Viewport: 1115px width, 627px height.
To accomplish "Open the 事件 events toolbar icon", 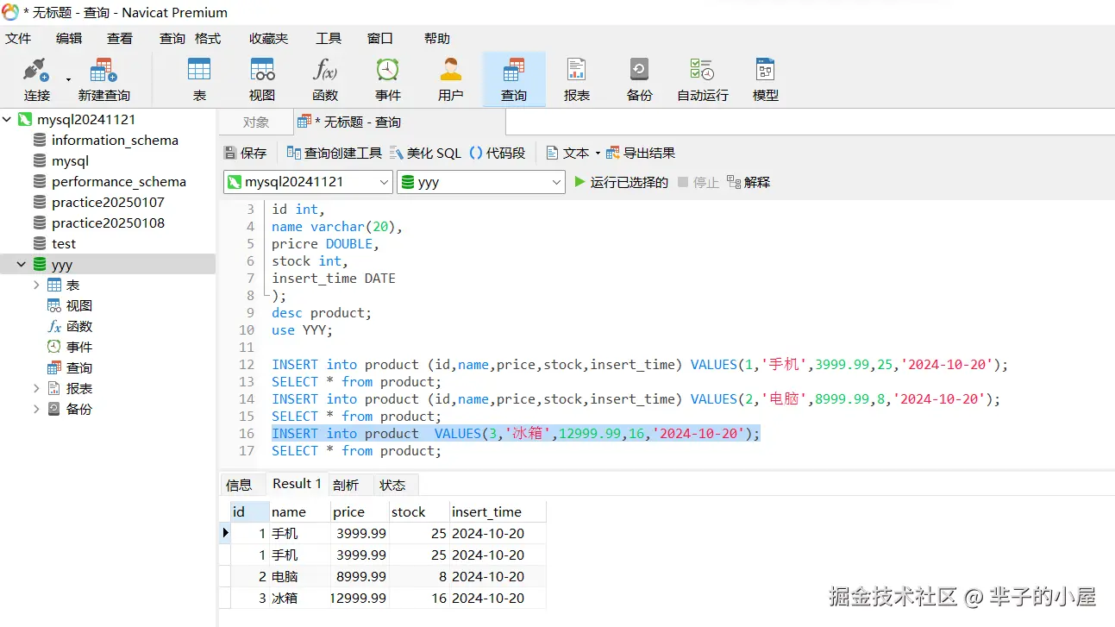I will tap(388, 79).
